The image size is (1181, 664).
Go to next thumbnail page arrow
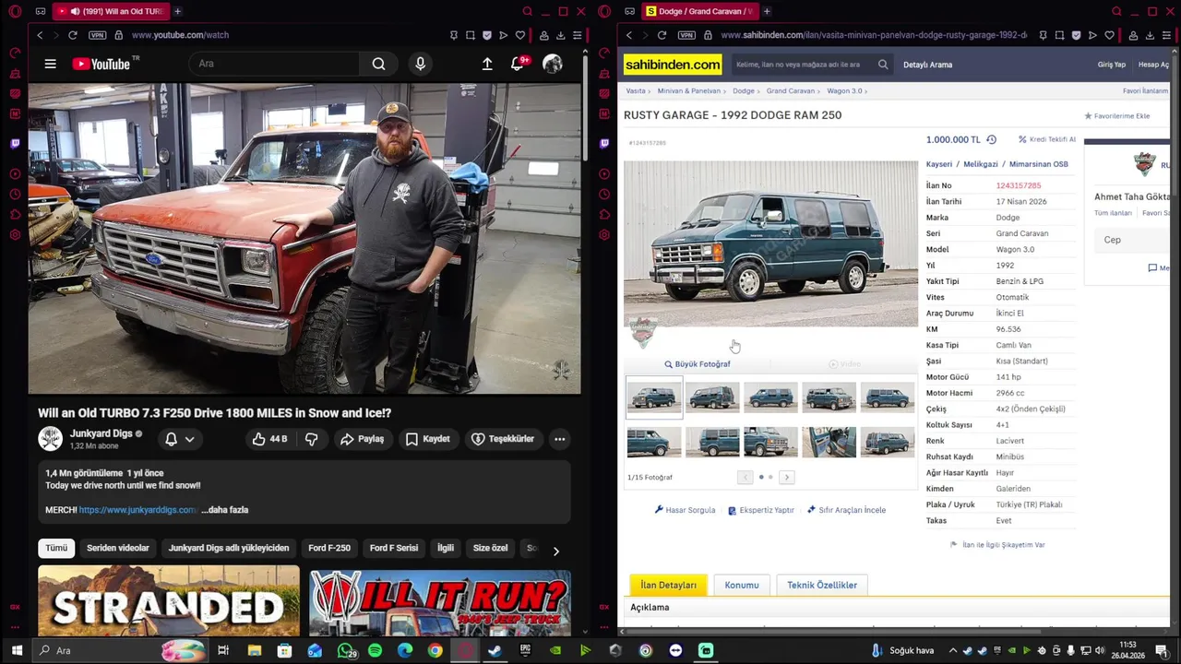pyautogui.click(x=787, y=478)
